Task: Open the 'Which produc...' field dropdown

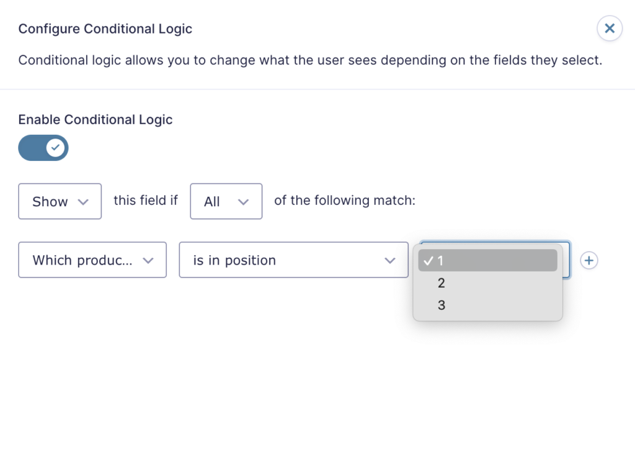Action: (92, 260)
